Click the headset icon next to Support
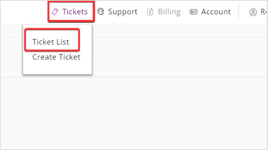 [x=101, y=12]
